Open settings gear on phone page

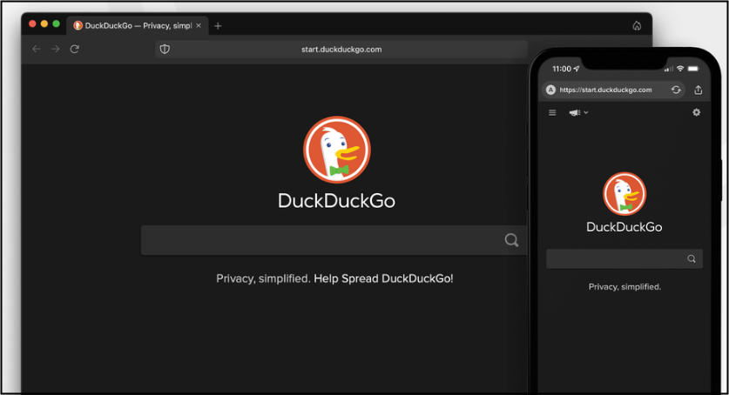coord(696,112)
